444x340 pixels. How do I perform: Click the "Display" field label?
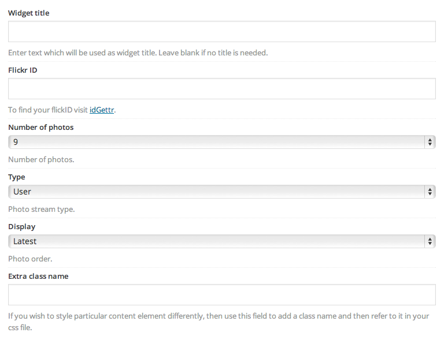22,227
